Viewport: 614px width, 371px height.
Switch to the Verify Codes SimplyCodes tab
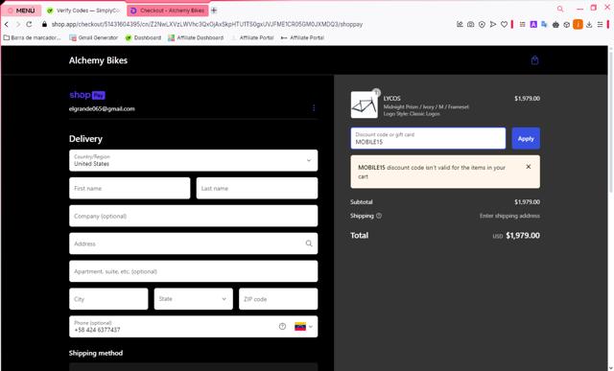[83, 11]
